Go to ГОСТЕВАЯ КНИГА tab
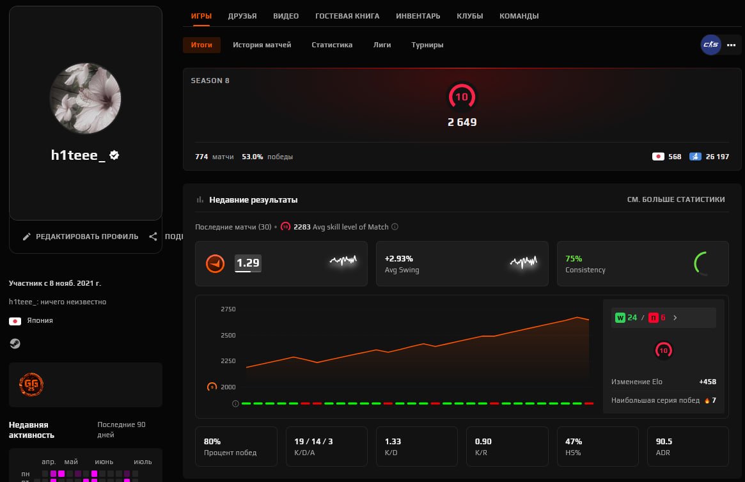Screen dimensions: 745x482 (x=347, y=16)
